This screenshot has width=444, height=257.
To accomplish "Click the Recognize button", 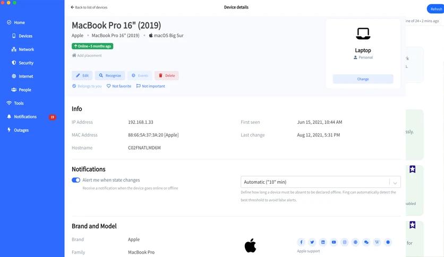I will [110, 75].
